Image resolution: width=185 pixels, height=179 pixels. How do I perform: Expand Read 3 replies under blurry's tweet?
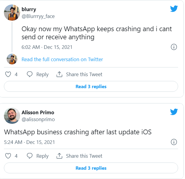click(91, 87)
